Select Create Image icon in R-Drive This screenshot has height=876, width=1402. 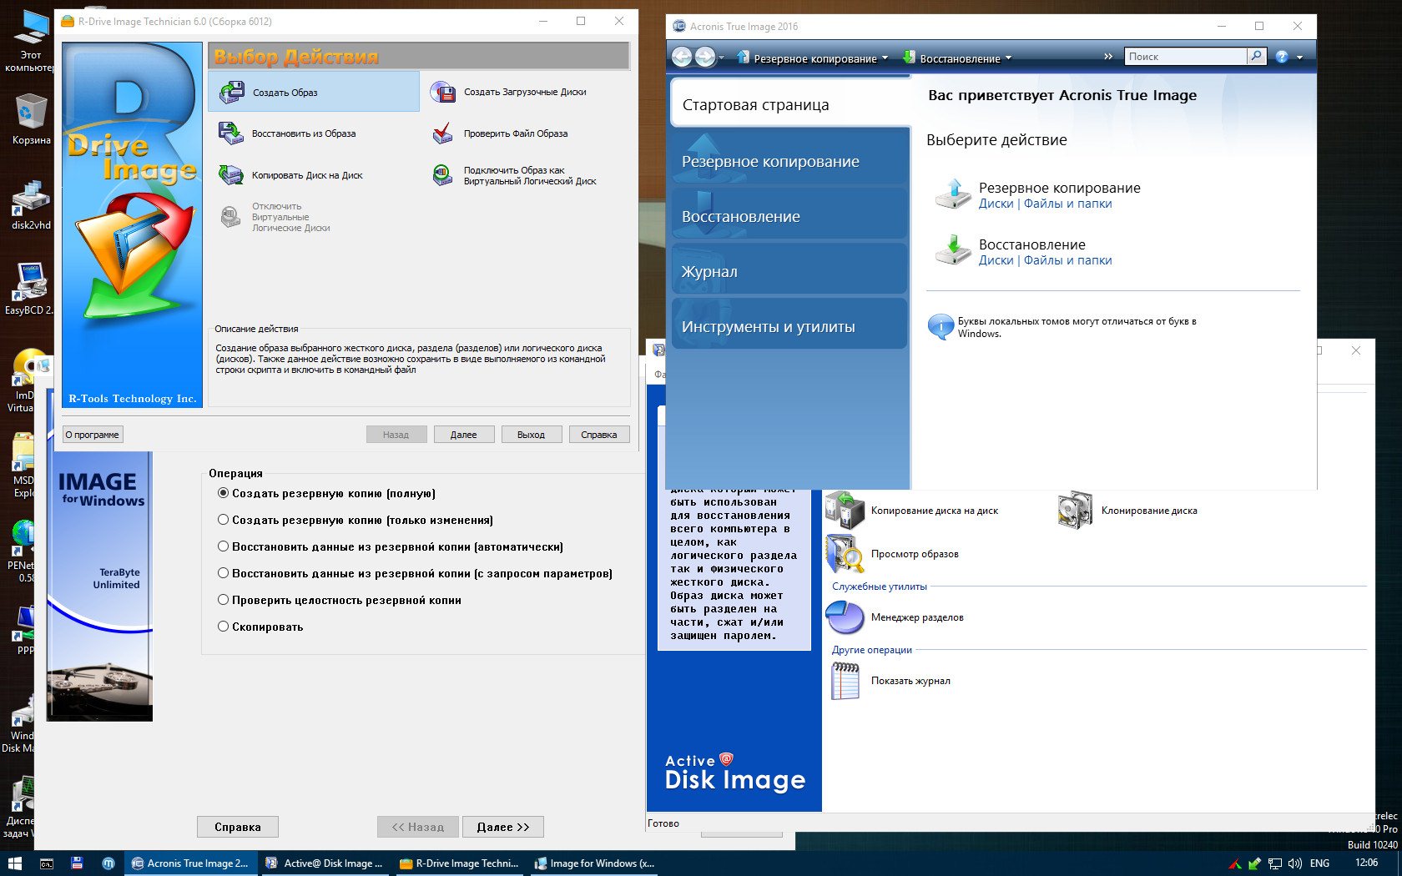coord(232,92)
